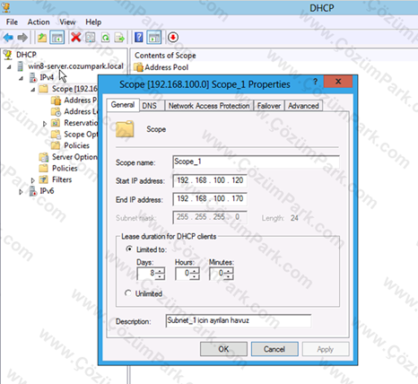Image resolution: width=418 pixels, height=384 pixels.
Task: Click the Up one level folder icon
Action: pos(42,38)
